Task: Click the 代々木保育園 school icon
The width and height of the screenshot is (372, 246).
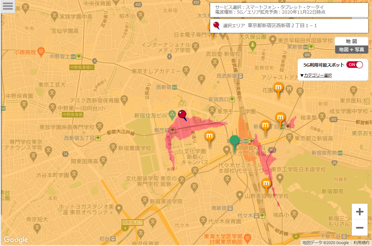Action: click(x=203, y=221)
